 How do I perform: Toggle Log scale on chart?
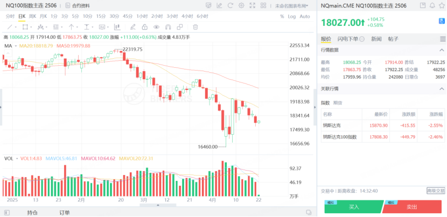292,17
